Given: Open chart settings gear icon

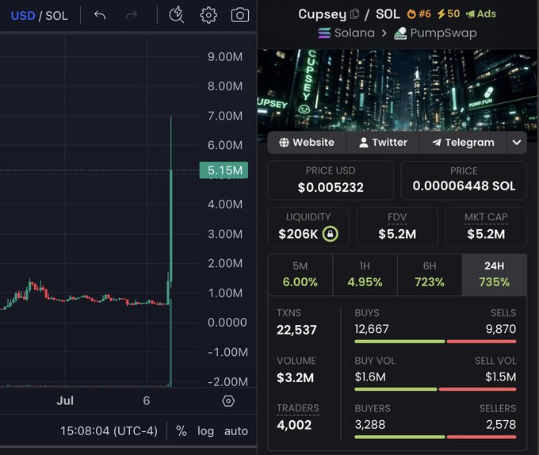Looking at the screenshot, I should (208, 15).
